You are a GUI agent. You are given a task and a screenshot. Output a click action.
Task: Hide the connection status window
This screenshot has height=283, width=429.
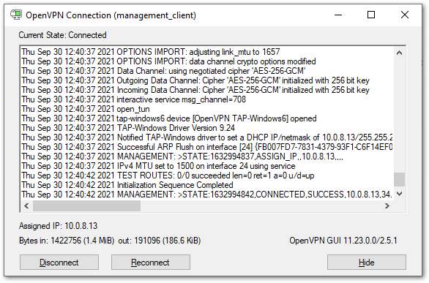click(x=367, y=263)
